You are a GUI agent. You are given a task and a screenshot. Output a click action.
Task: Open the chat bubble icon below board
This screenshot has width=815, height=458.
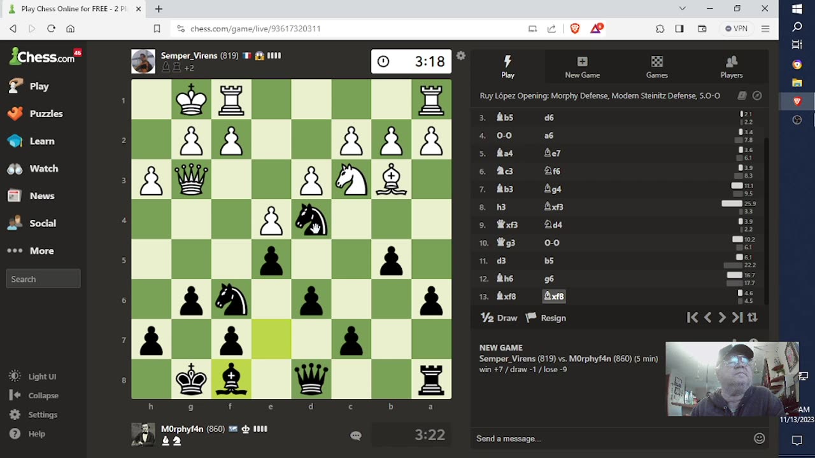(x=356, y=436)
